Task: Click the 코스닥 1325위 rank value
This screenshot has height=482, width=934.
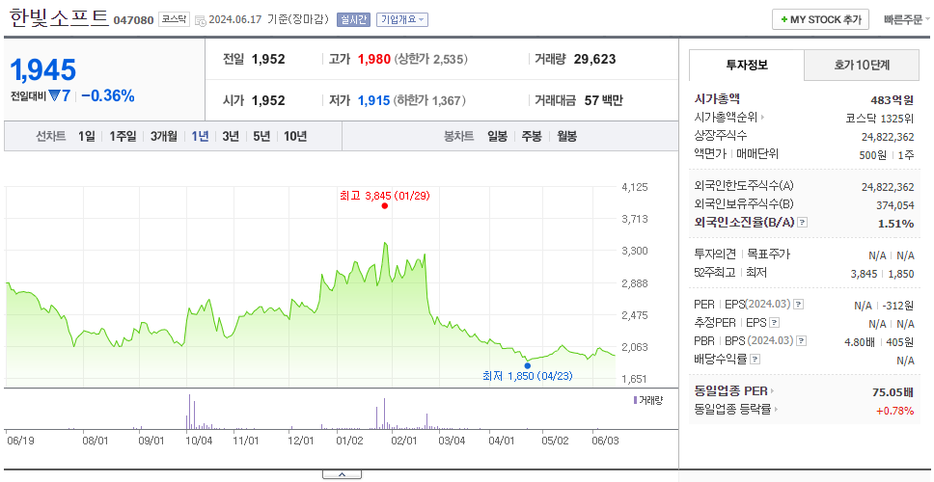Action: pyautogui.click(x=880, y=118)
